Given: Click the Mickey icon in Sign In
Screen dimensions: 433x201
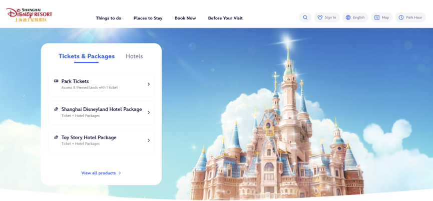Looking at the screenshot, I should pyautogui.click(x=320, y=17).
